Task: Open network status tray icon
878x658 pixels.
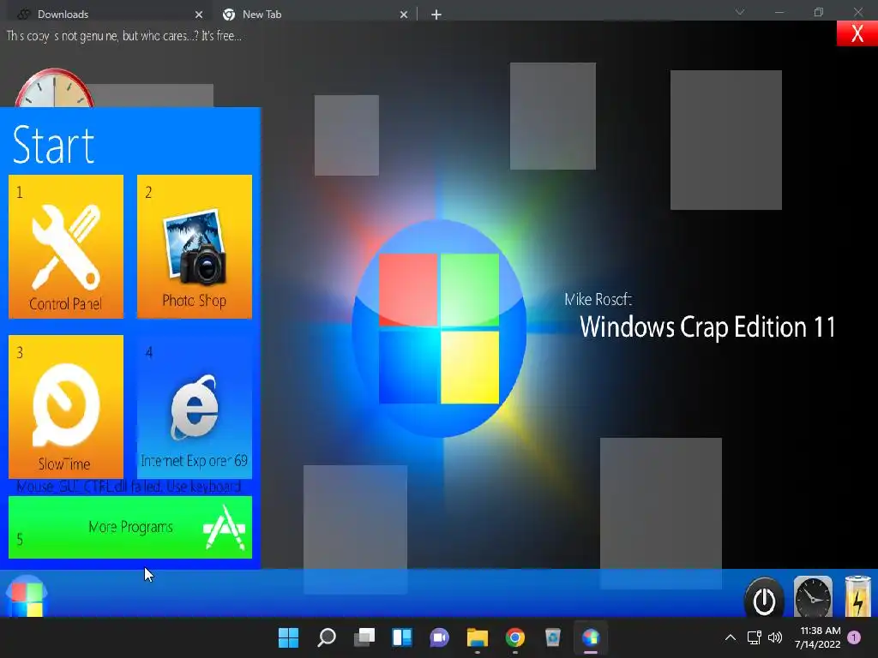Action: click(x=755, y=637)
